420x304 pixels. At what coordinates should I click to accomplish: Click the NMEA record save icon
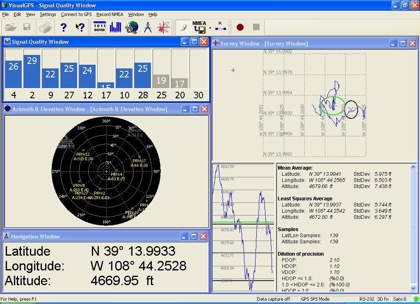[200, 27]
